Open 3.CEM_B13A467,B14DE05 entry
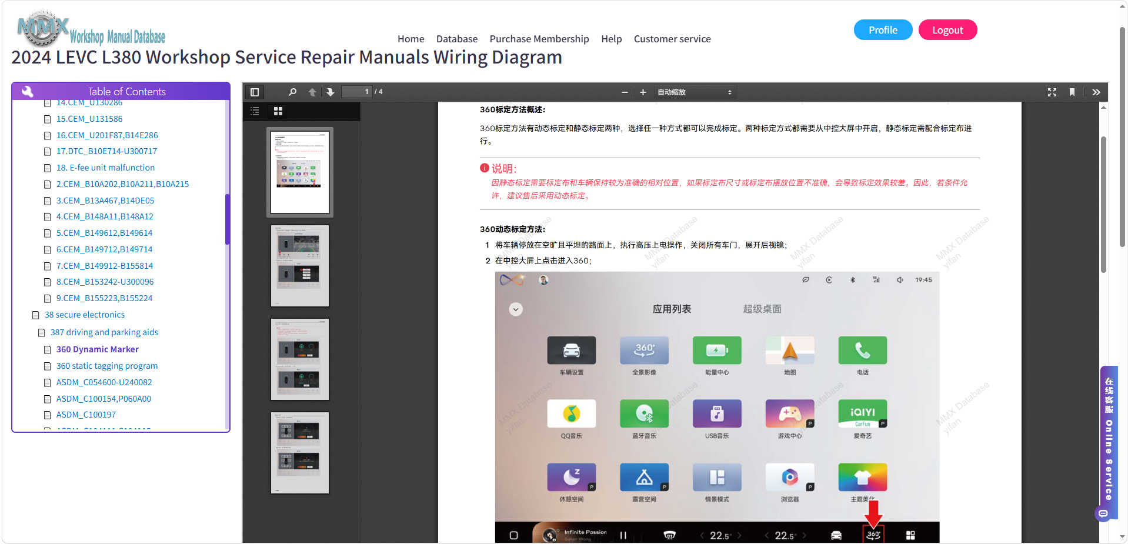Screen dimensions: 1128x544 (x=105, y=201)
